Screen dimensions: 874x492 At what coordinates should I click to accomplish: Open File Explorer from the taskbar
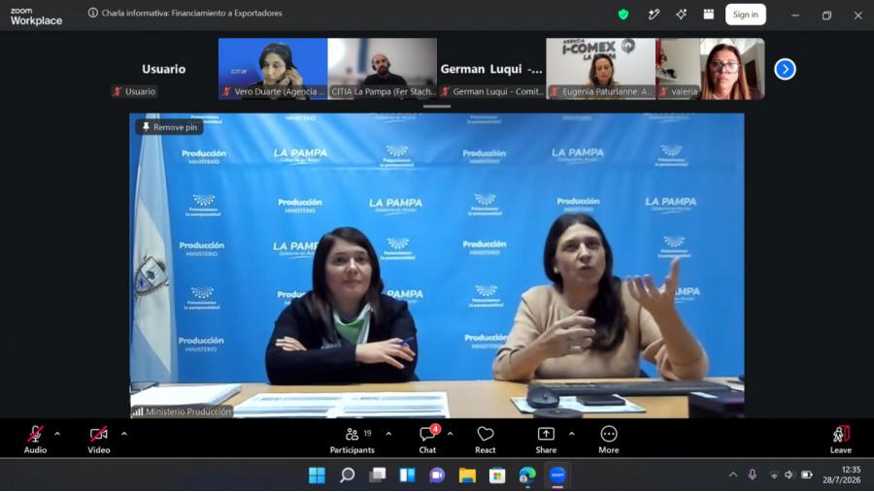pyautogui.click(x=467, y=476)
